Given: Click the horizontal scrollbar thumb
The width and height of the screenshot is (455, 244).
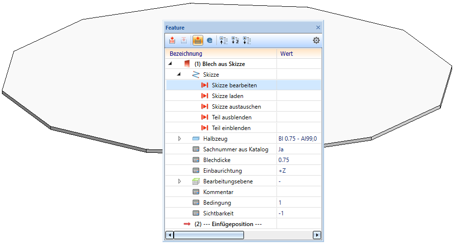Looking at the screenshot, I should 209,235.
